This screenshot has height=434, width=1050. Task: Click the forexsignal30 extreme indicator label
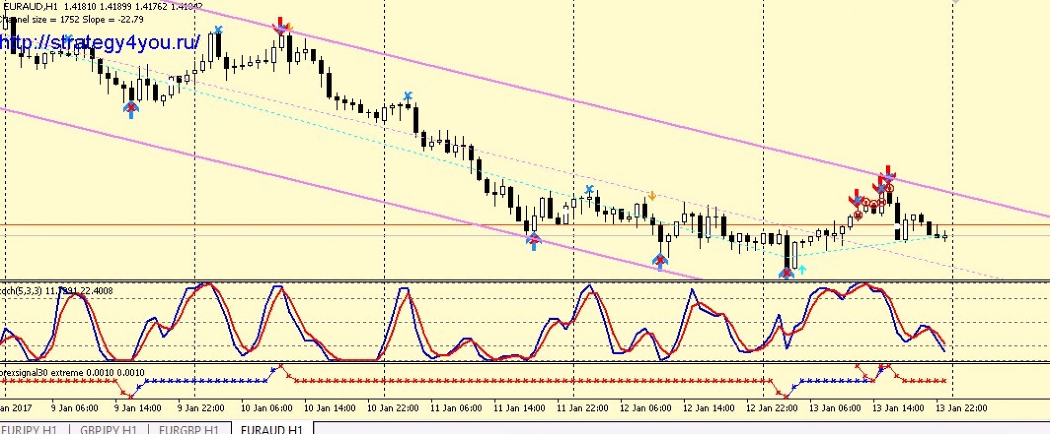click(72, 373)
